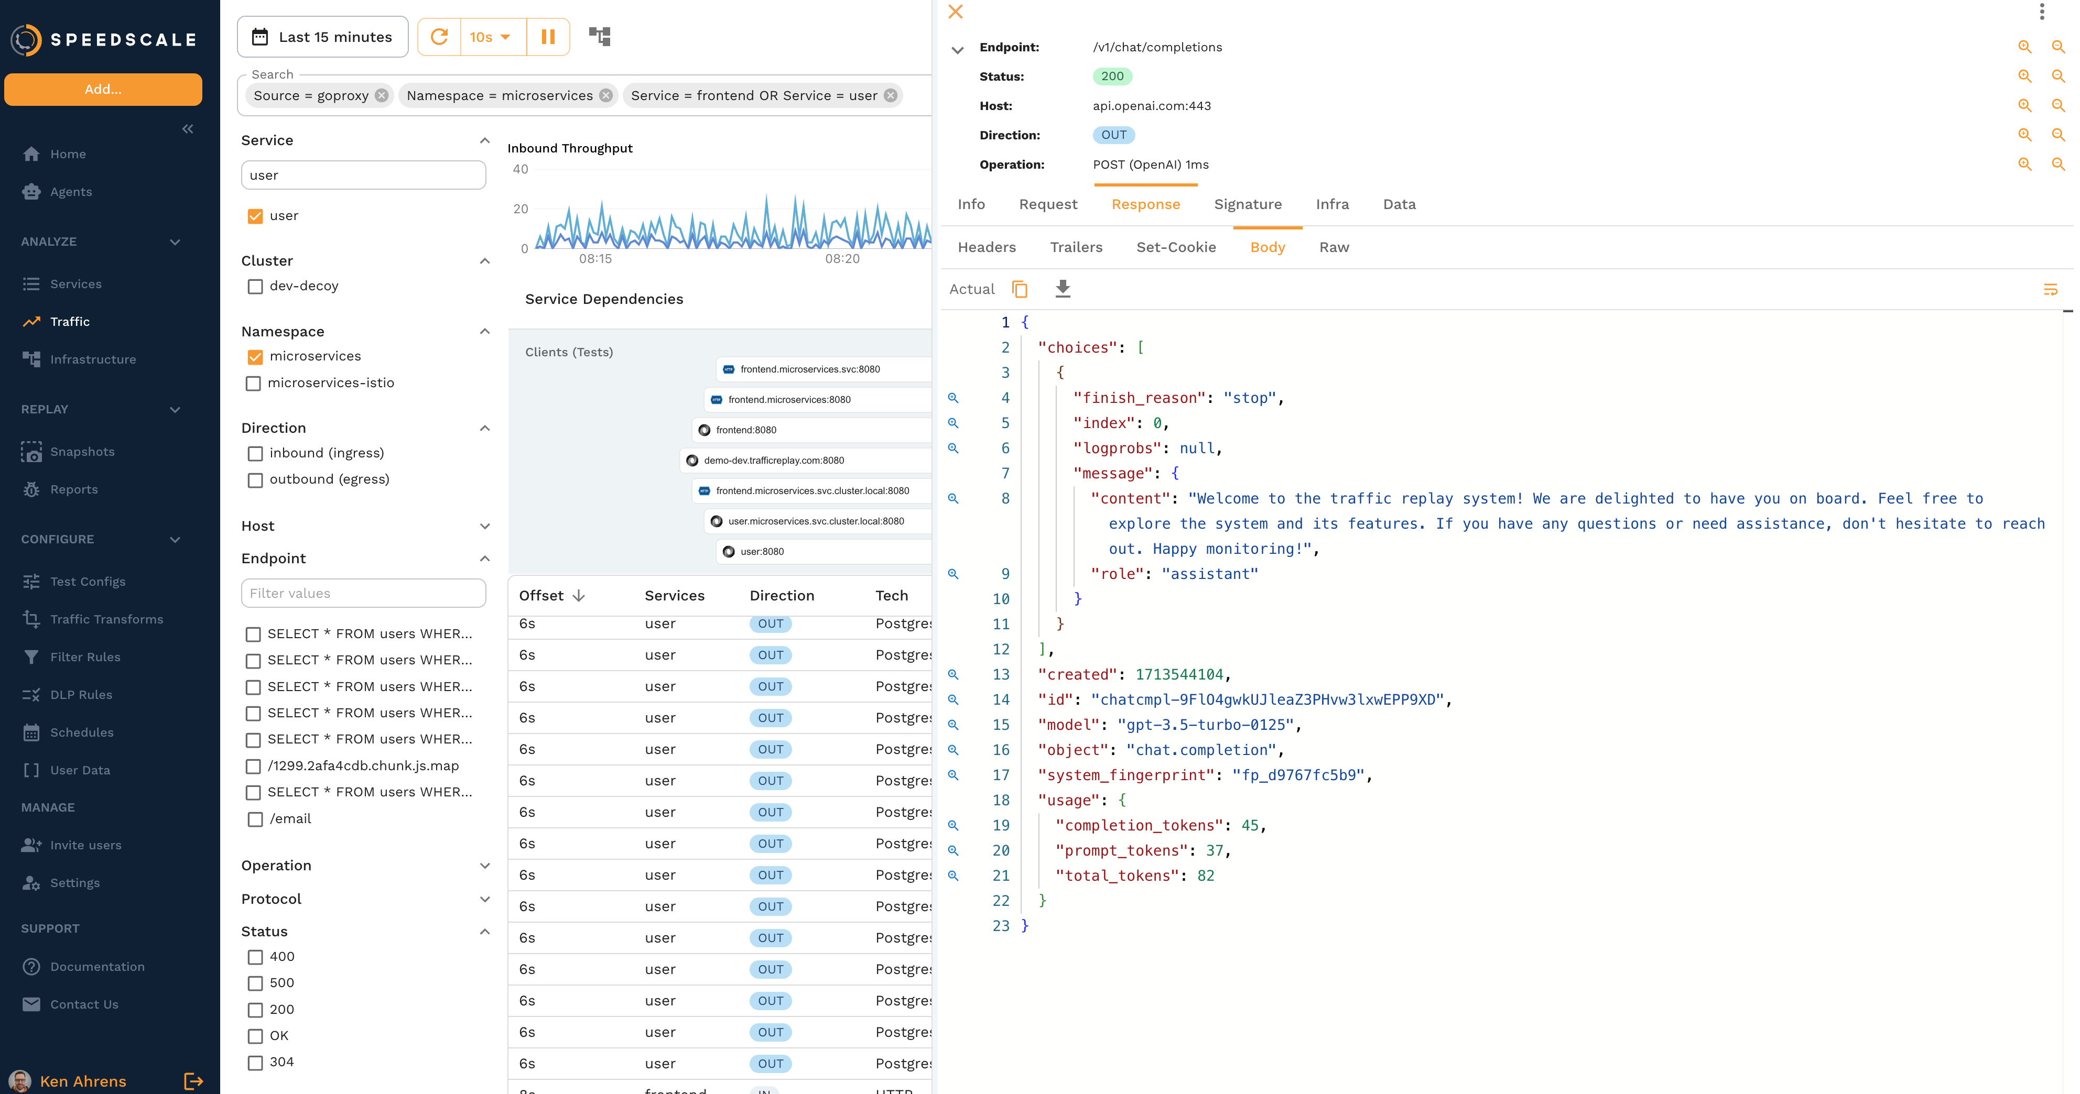2080x1094 pixels.
Task: Remove the Service = frontend OR user chip
Action: coord(891,95)
